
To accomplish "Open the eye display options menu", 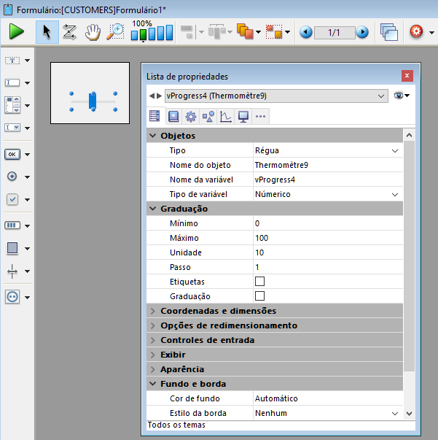I will coord(402,96).
